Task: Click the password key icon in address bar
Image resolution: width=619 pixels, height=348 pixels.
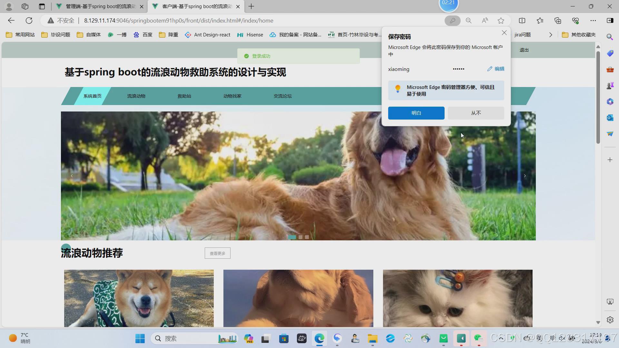Action: 452,20
